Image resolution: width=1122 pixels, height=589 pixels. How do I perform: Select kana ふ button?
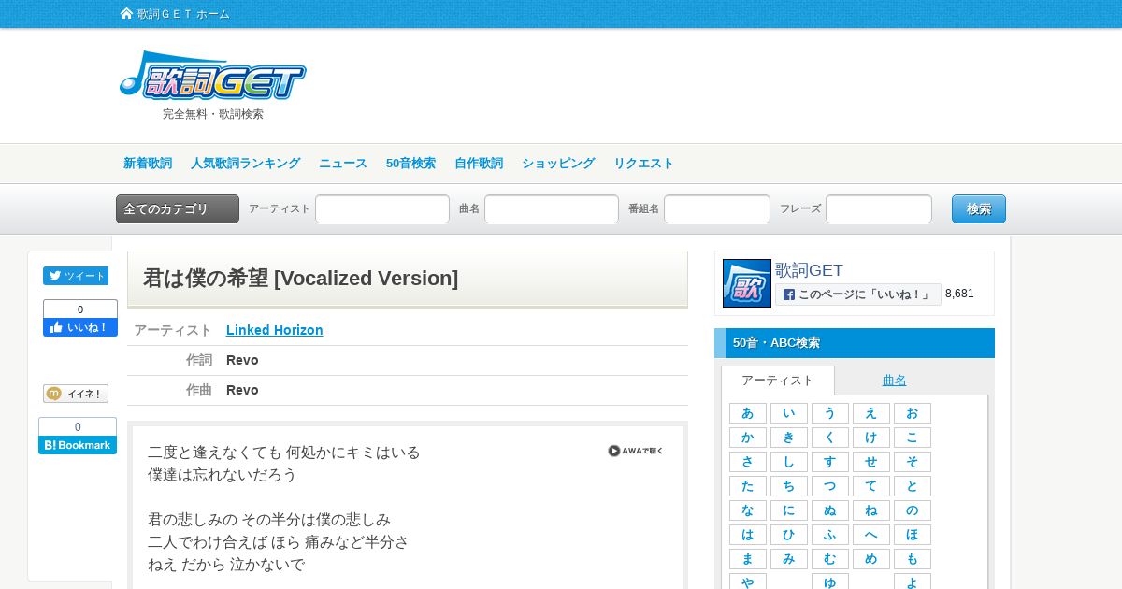[830, 535]
